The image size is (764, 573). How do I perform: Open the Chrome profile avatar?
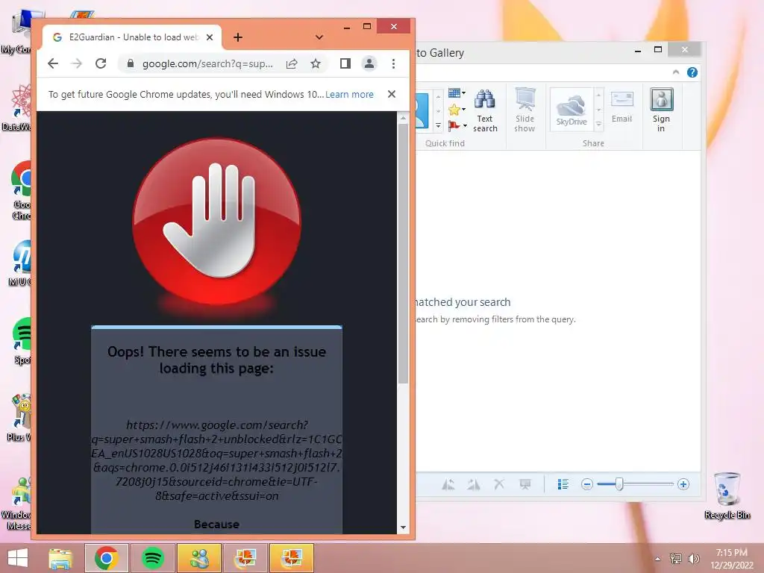pyautogui.click(x=369, y=64)
